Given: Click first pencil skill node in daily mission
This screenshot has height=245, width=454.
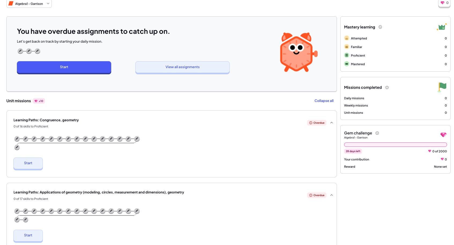Looking at the screenshot, I should point(20,51).
